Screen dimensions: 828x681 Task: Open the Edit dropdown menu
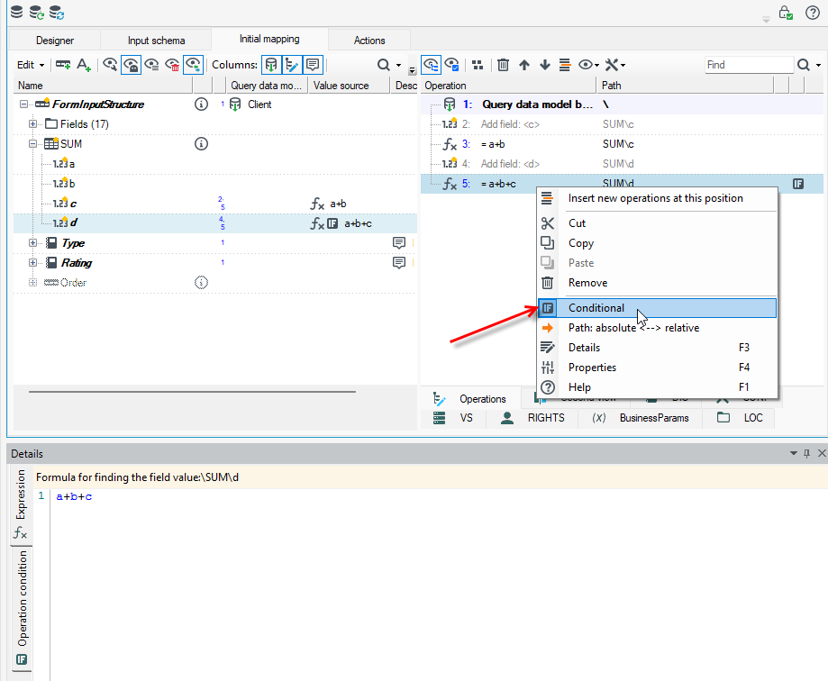30,65
